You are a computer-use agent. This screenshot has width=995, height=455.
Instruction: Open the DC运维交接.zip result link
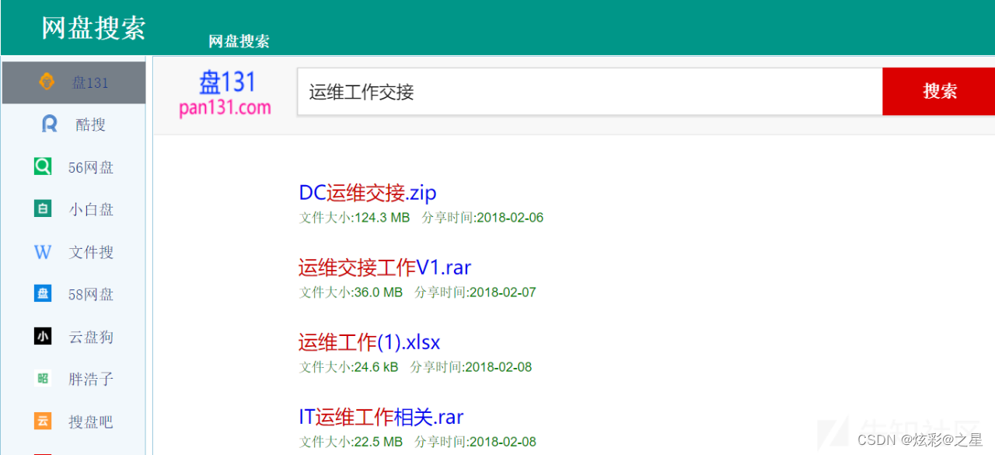367,193
